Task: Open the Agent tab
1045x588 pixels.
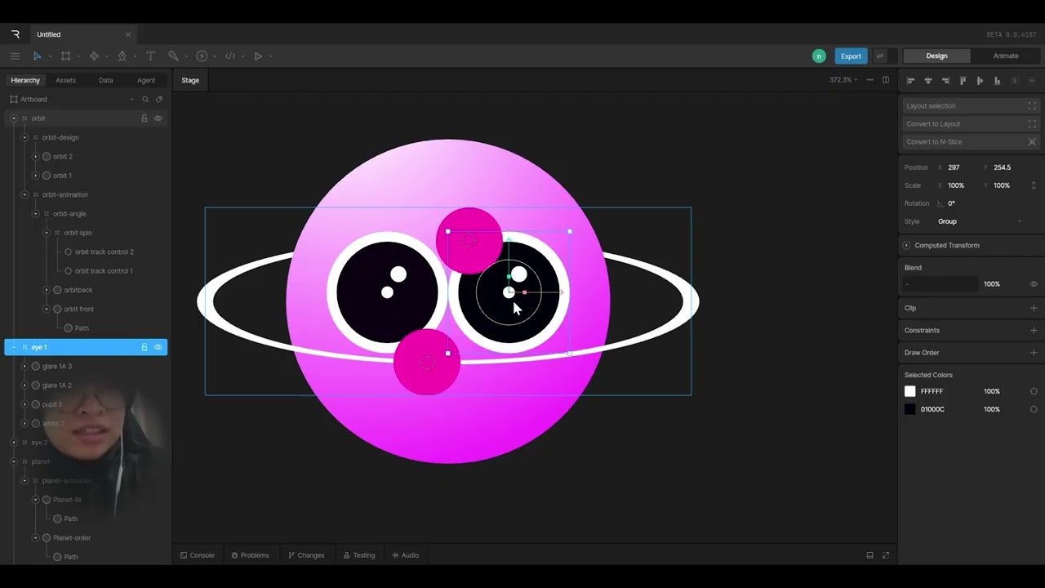Action: coord(146,80)
